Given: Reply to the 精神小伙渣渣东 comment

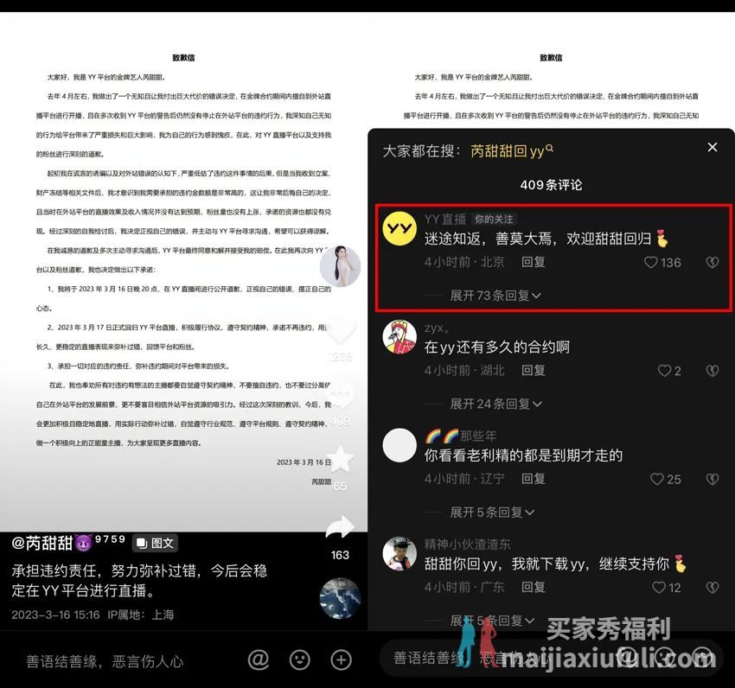Looking at the screenshot, I should pos(534,587).
